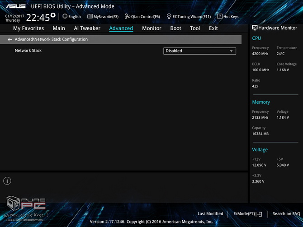Open the Tool tab
The width and height of the screenshot is (303, 227).
click(195, 28)
